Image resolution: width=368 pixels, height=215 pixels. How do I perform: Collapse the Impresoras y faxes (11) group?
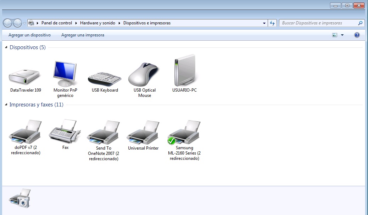[6, 105]
